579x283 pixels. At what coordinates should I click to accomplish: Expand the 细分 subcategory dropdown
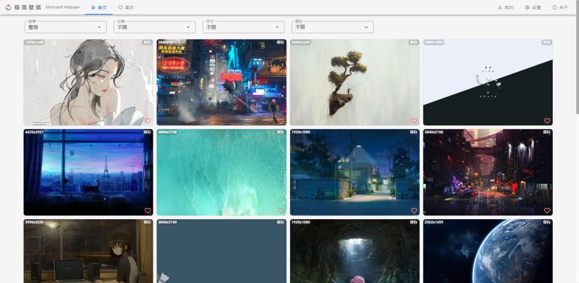point(333,27)
